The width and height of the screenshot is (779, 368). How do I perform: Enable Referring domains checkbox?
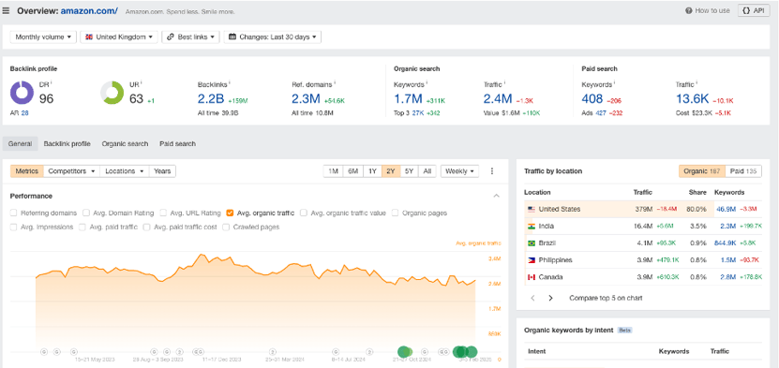(x=14, y=213)
